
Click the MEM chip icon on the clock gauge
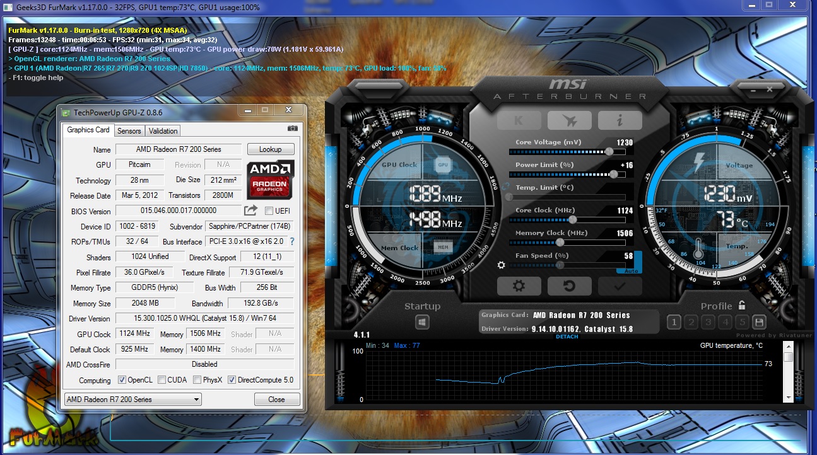click(x=443, y=247)
